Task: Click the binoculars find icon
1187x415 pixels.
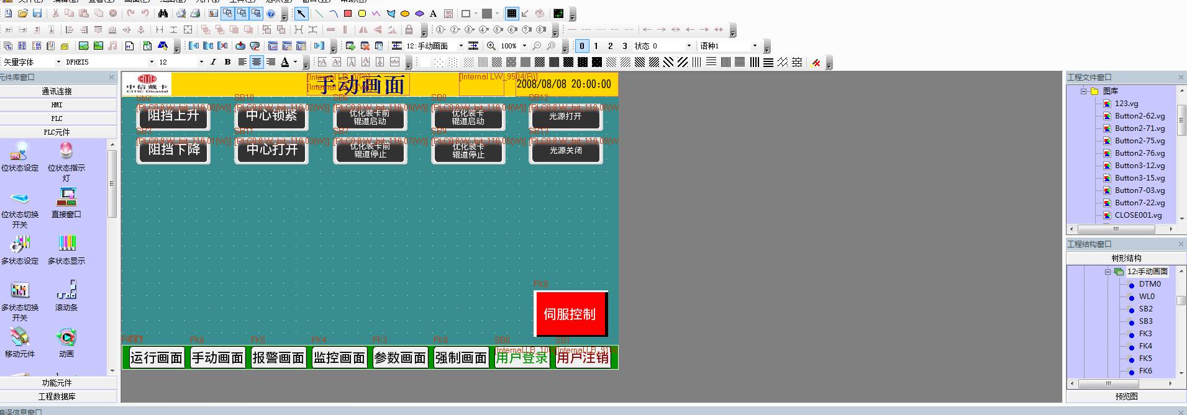Action: coord(163,13)
